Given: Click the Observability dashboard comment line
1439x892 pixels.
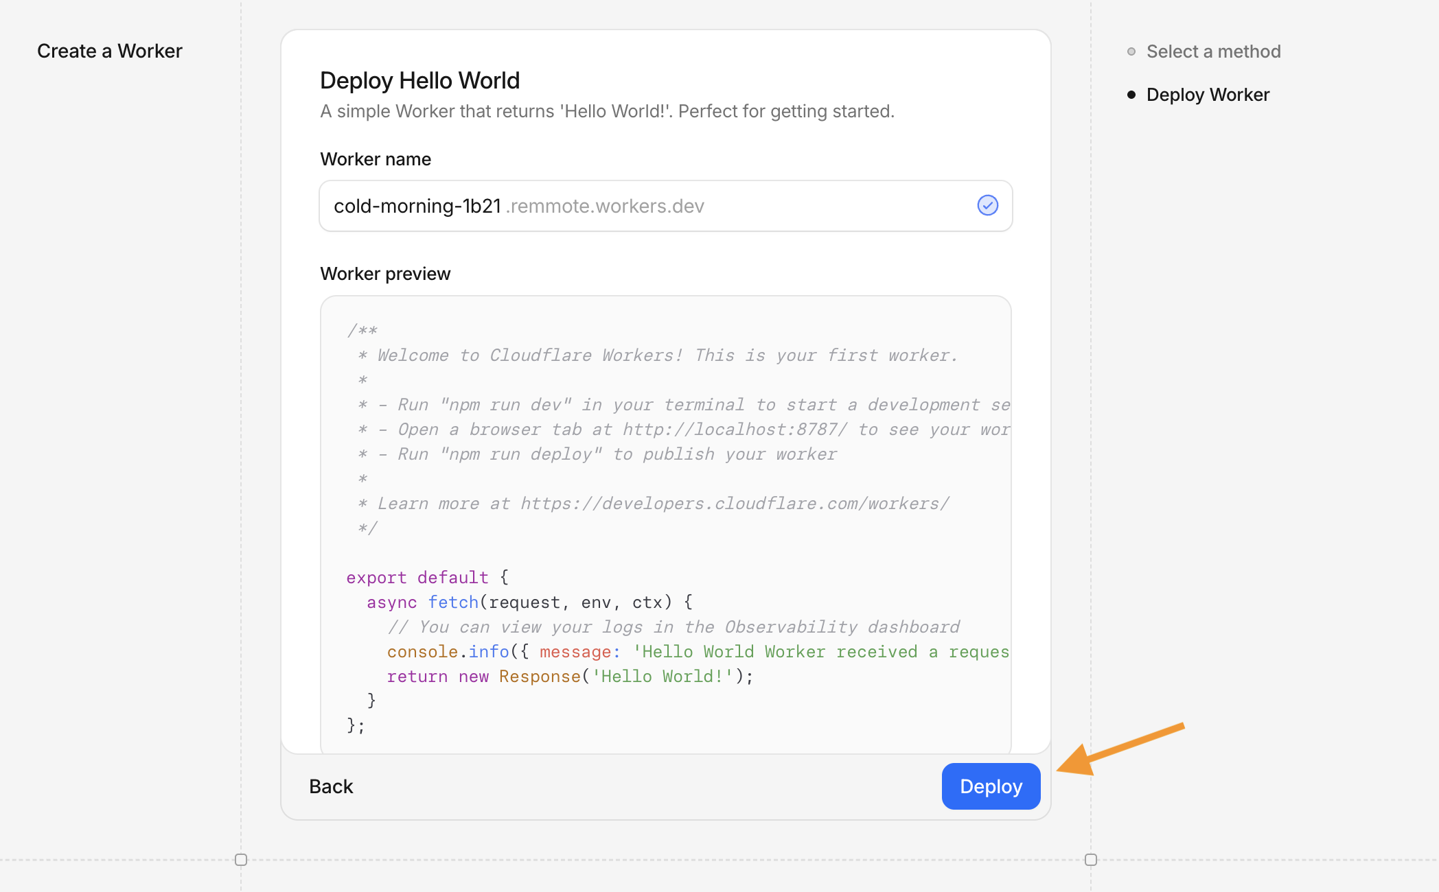Looking at the screenshot, I should (x=673, y=627).
